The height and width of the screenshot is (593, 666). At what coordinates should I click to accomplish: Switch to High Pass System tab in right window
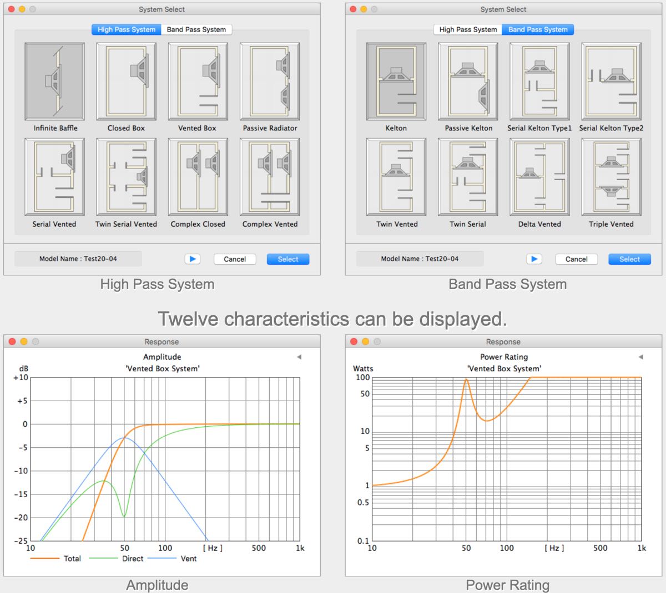click(x=468, y=29)
